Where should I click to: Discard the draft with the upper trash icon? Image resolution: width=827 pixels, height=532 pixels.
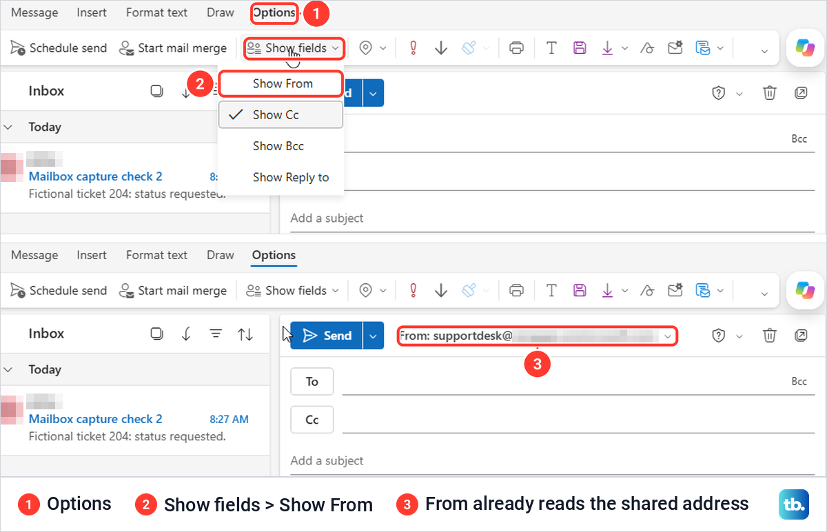pos(770,93)
